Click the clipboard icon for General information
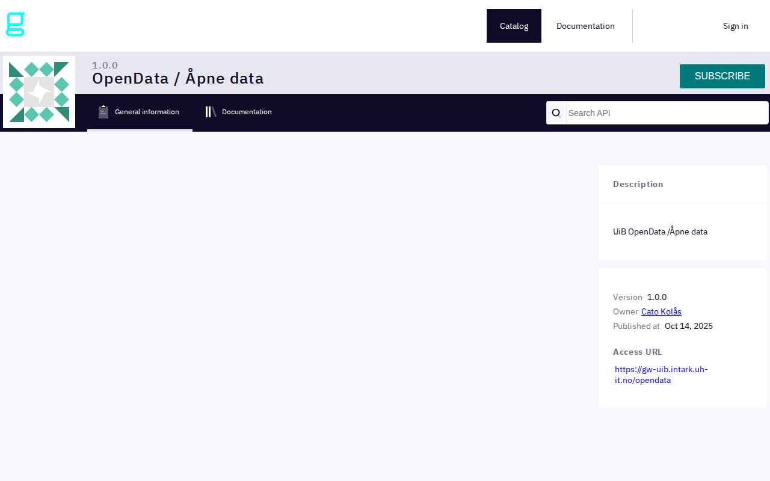Image resolution: width=770 pixels, height=481 pixels. [103, 112]
